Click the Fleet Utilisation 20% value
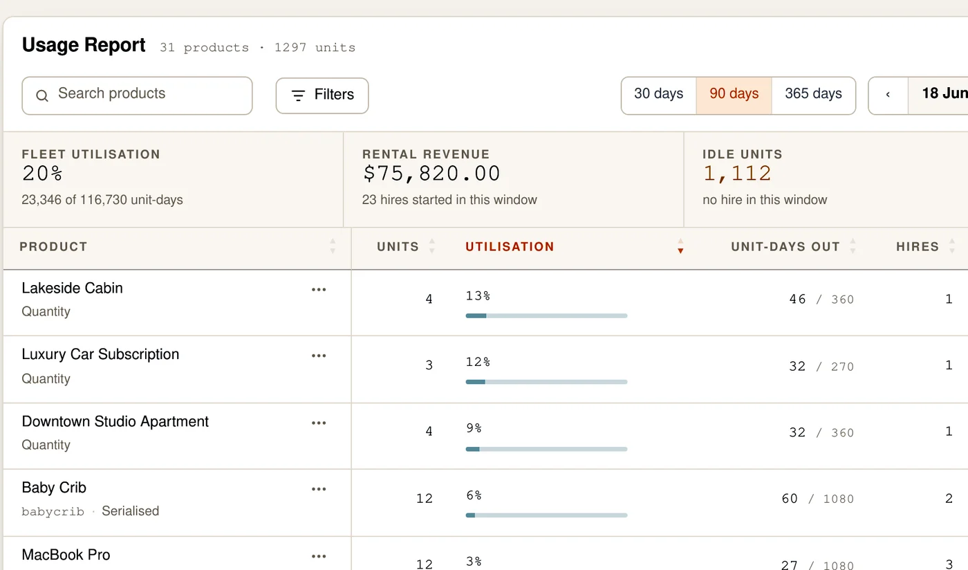 (x=43, y=174)
